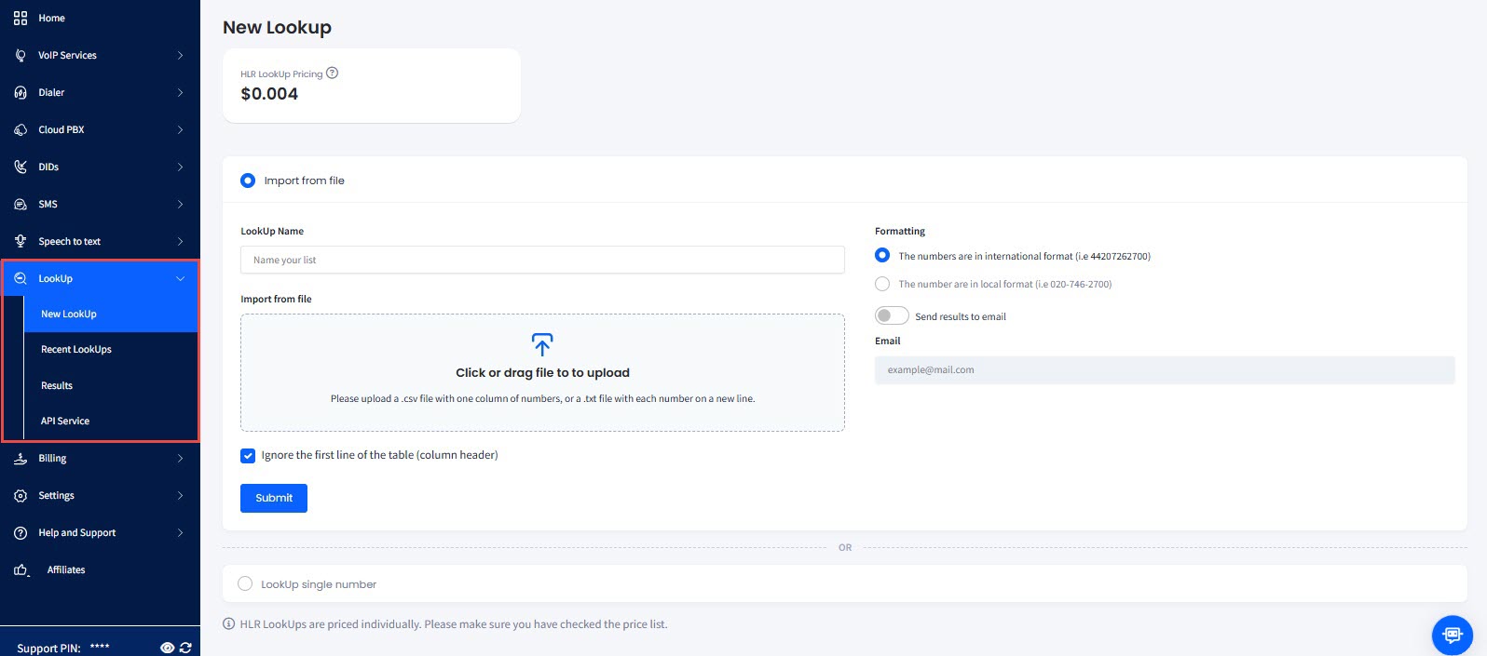Open New LookUp submenu item
1487x656 pixels.
pos(111,315)
